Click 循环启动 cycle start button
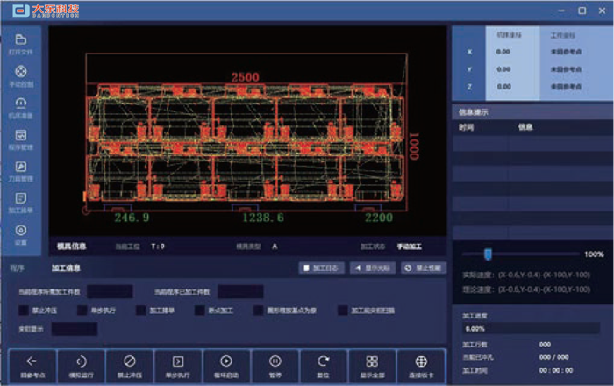The width and height of the screenshot is (614, 386). [226, 366]
